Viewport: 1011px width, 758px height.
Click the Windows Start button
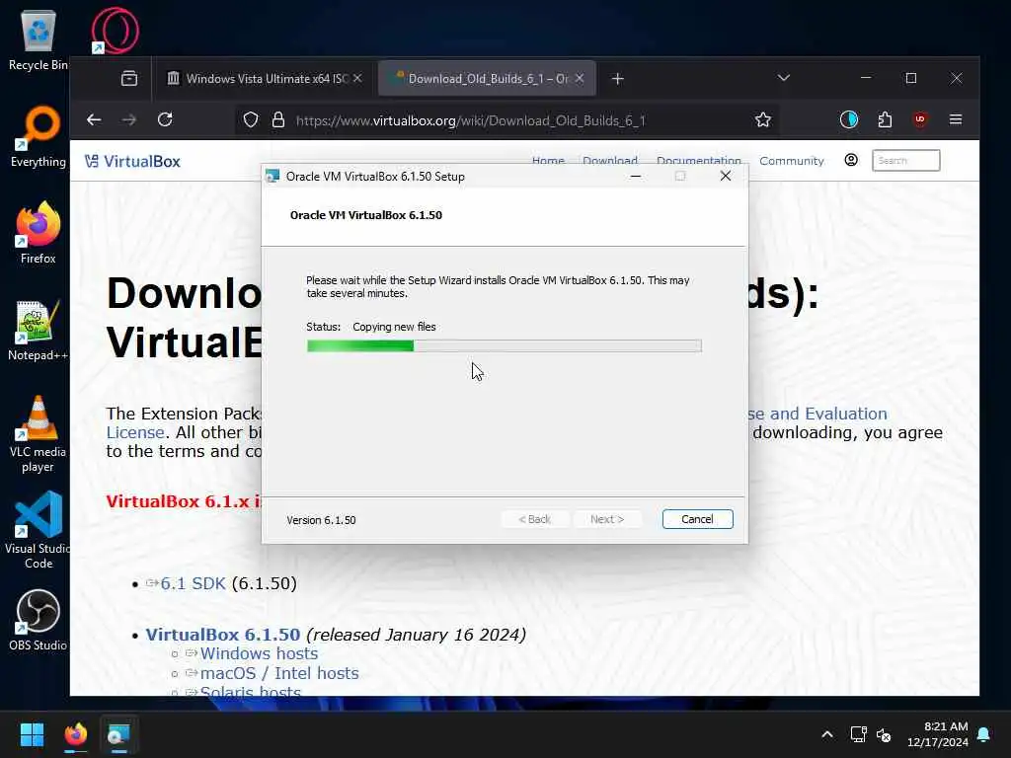[x=32, y=734]
